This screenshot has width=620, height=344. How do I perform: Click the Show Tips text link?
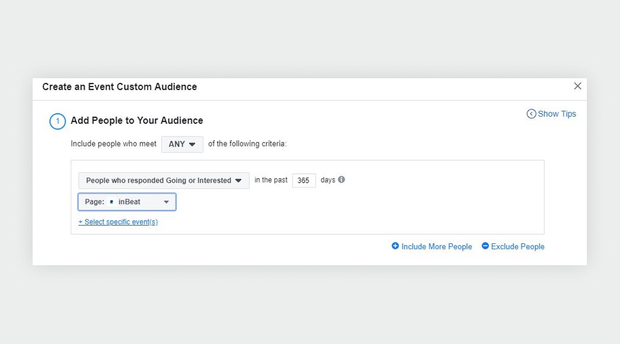(557, 114)
